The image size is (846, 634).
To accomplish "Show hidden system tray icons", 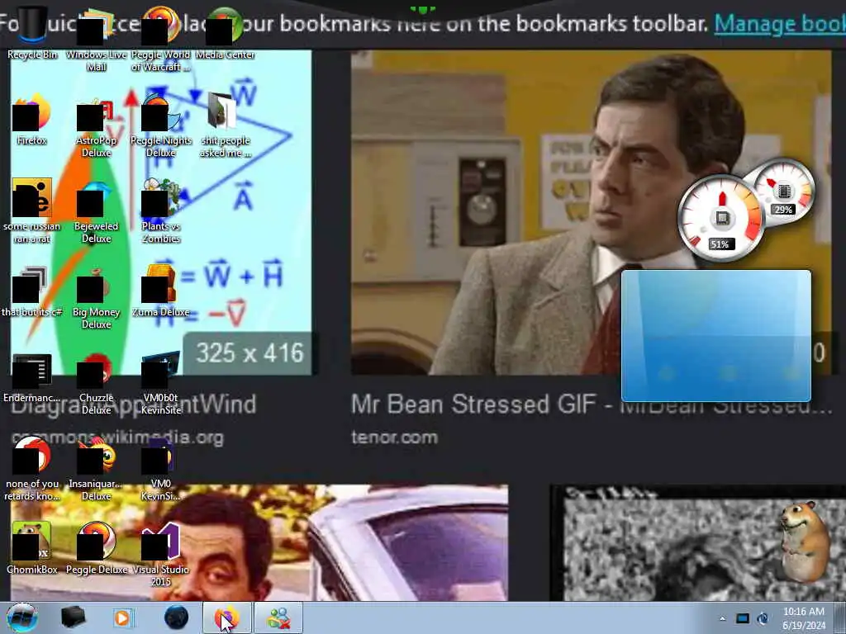I will 722,618.
